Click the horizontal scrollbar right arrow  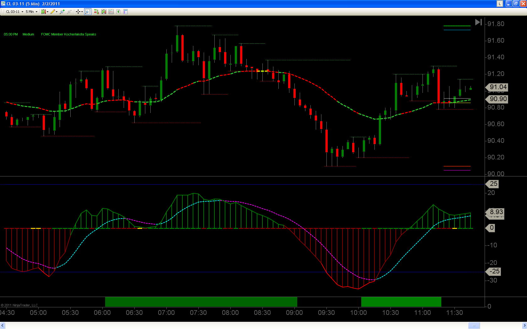click(524, 326)
